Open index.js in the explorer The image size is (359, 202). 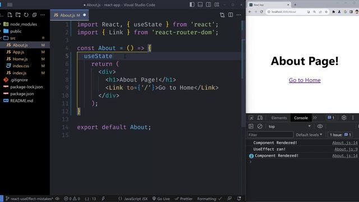click(19, 73)
